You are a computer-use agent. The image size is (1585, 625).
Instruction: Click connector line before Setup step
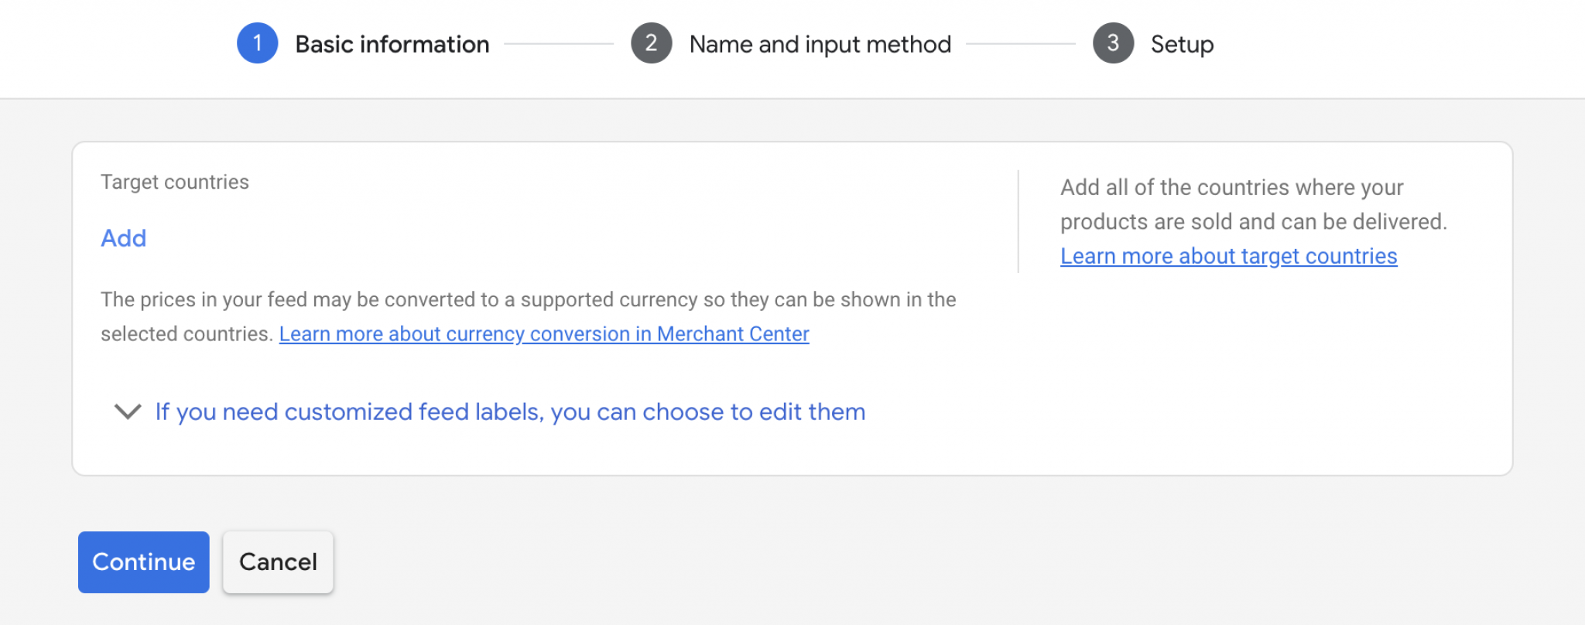[1020, 44]
